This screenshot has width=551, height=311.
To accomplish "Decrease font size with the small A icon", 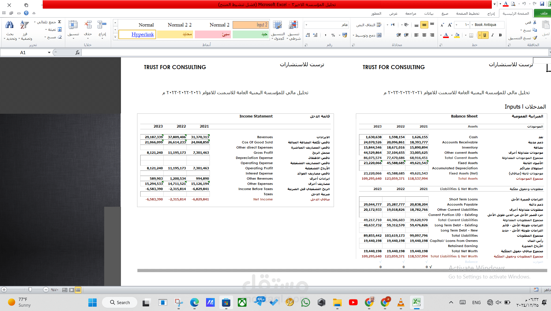I will [x=442, y=25].
